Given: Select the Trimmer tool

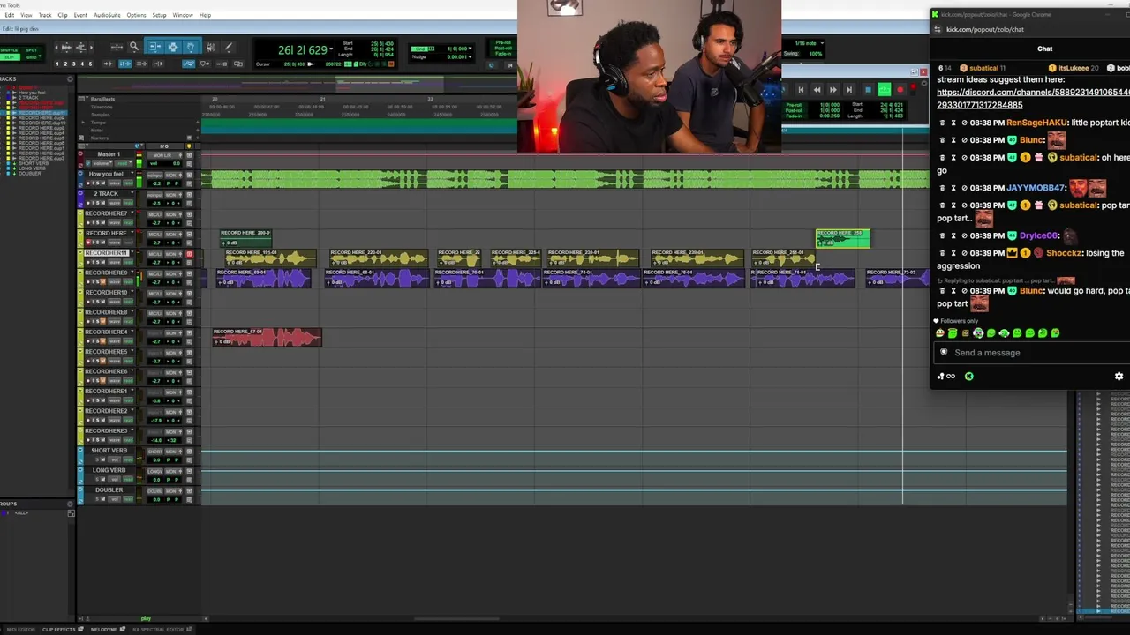Looking at the screenshot, I should (155, 47).
